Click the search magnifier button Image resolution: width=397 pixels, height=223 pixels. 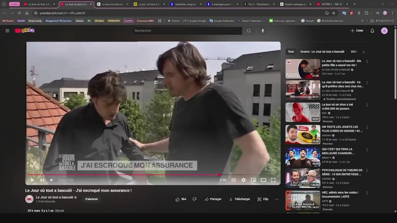[x=248, y=31]
